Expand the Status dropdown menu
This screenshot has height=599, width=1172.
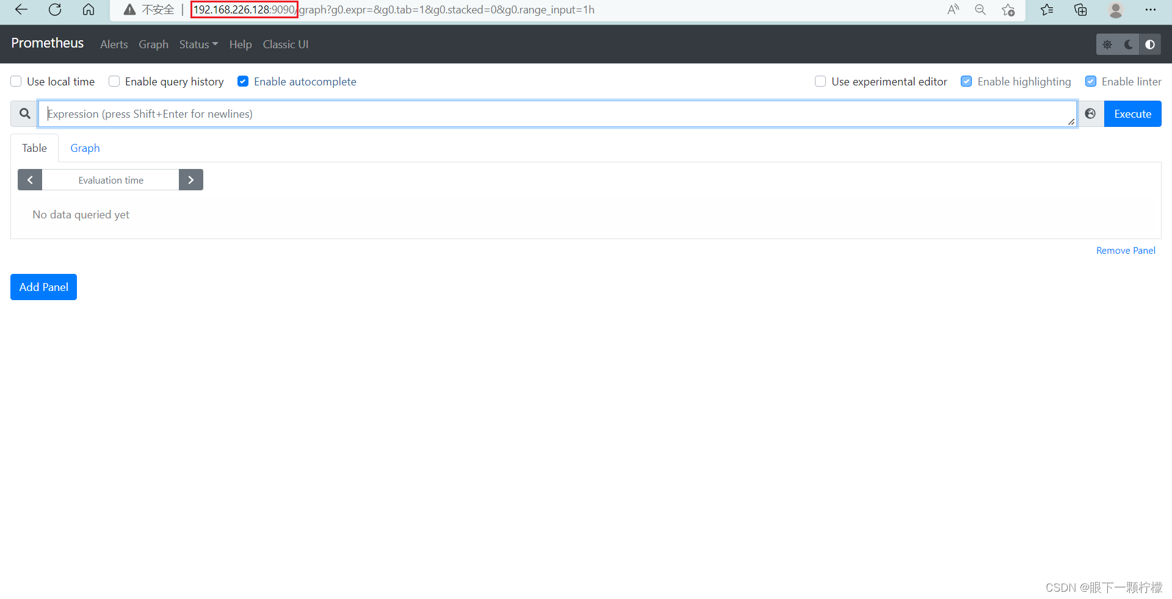click(198, 45)
